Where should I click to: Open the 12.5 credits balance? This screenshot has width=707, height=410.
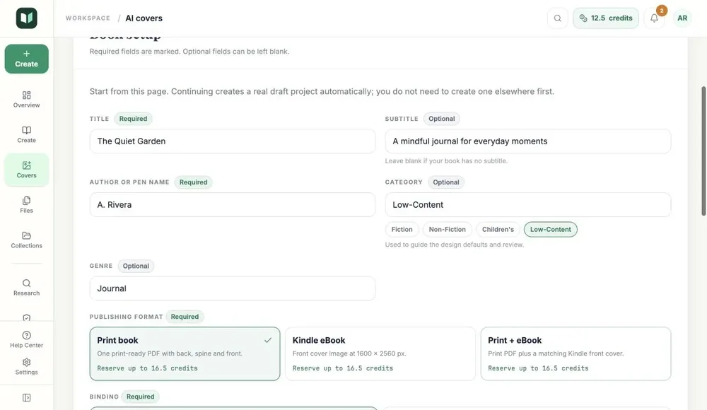click(606, 18)
